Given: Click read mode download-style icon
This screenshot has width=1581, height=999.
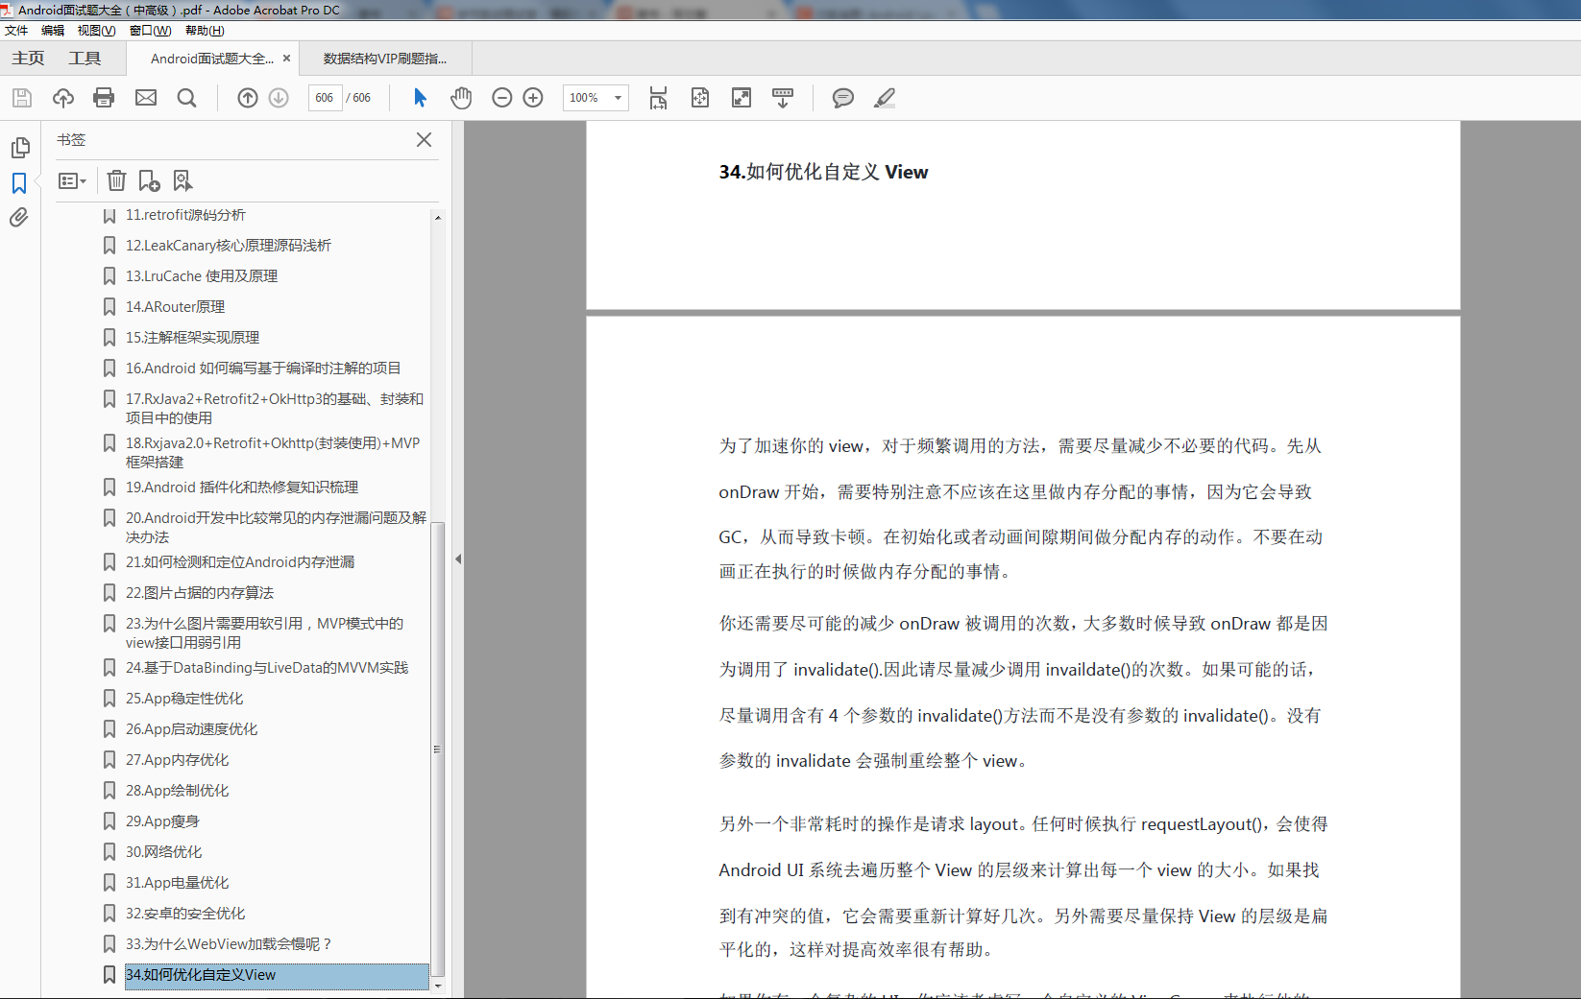Looking at the screenshot, I should pyautogui.click(x=783, y=98).
